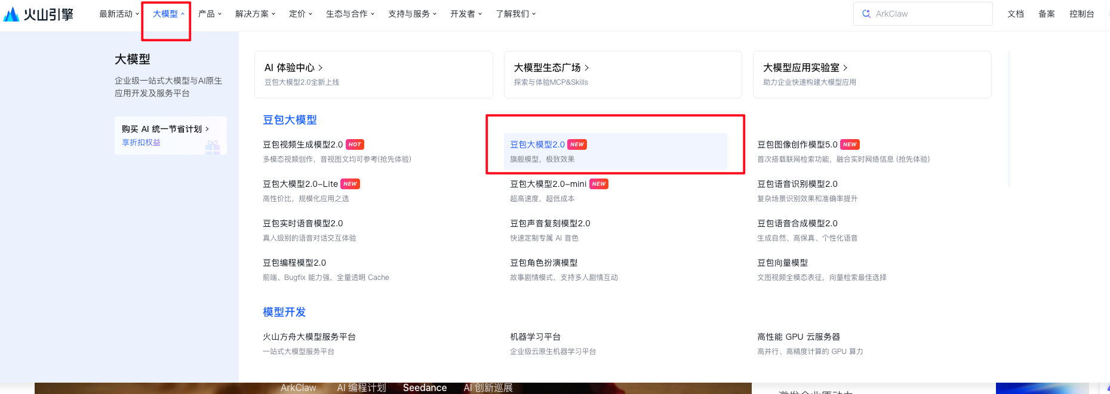This screenshot has width=1110, height=394.
Task: Click the 豆包大模型 section heading
Action: (290, 120)
